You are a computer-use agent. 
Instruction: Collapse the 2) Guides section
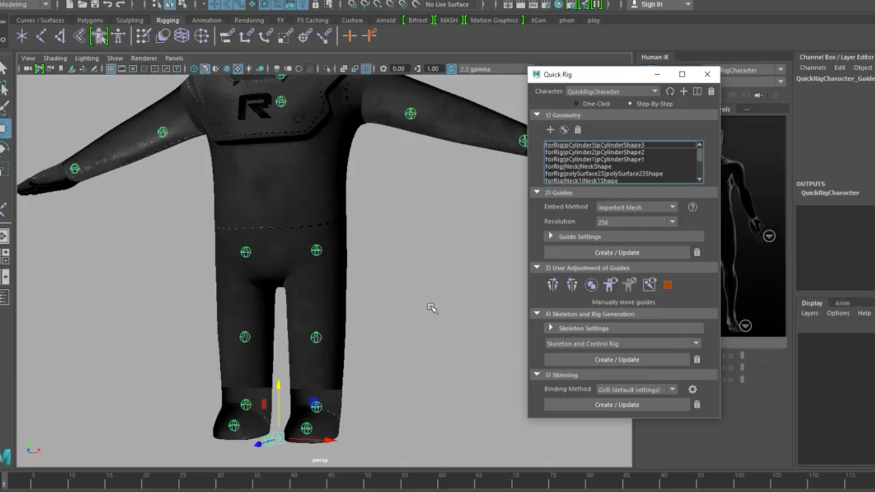[537, 192]
